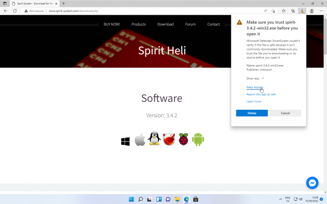
Task: Go to the Forum navigation item
Action: click(190, 24)
